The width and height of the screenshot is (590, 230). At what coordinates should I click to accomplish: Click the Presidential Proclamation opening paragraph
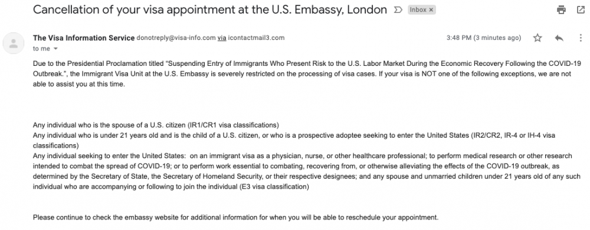(x=302, y=74)
